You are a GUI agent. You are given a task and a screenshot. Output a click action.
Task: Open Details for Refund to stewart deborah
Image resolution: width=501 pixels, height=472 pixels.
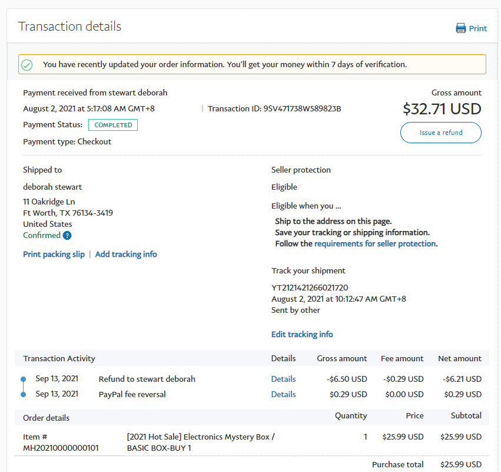(283, 379)
